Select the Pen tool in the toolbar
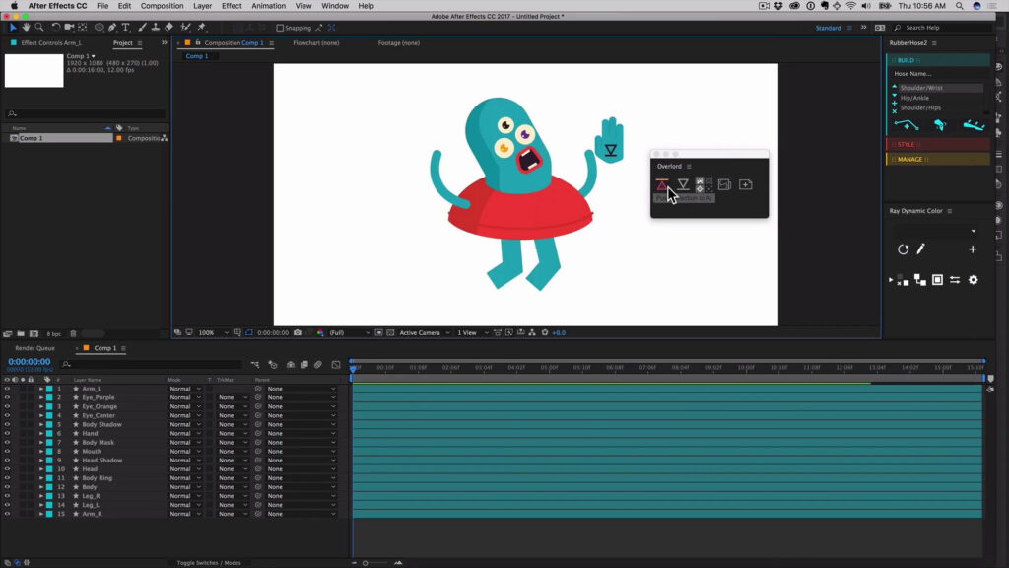This screenshot has height=568, width=1009. click(x=111, y=28)
